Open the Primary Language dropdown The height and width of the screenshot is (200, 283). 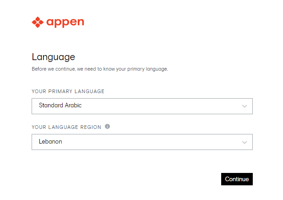point(142,106)
